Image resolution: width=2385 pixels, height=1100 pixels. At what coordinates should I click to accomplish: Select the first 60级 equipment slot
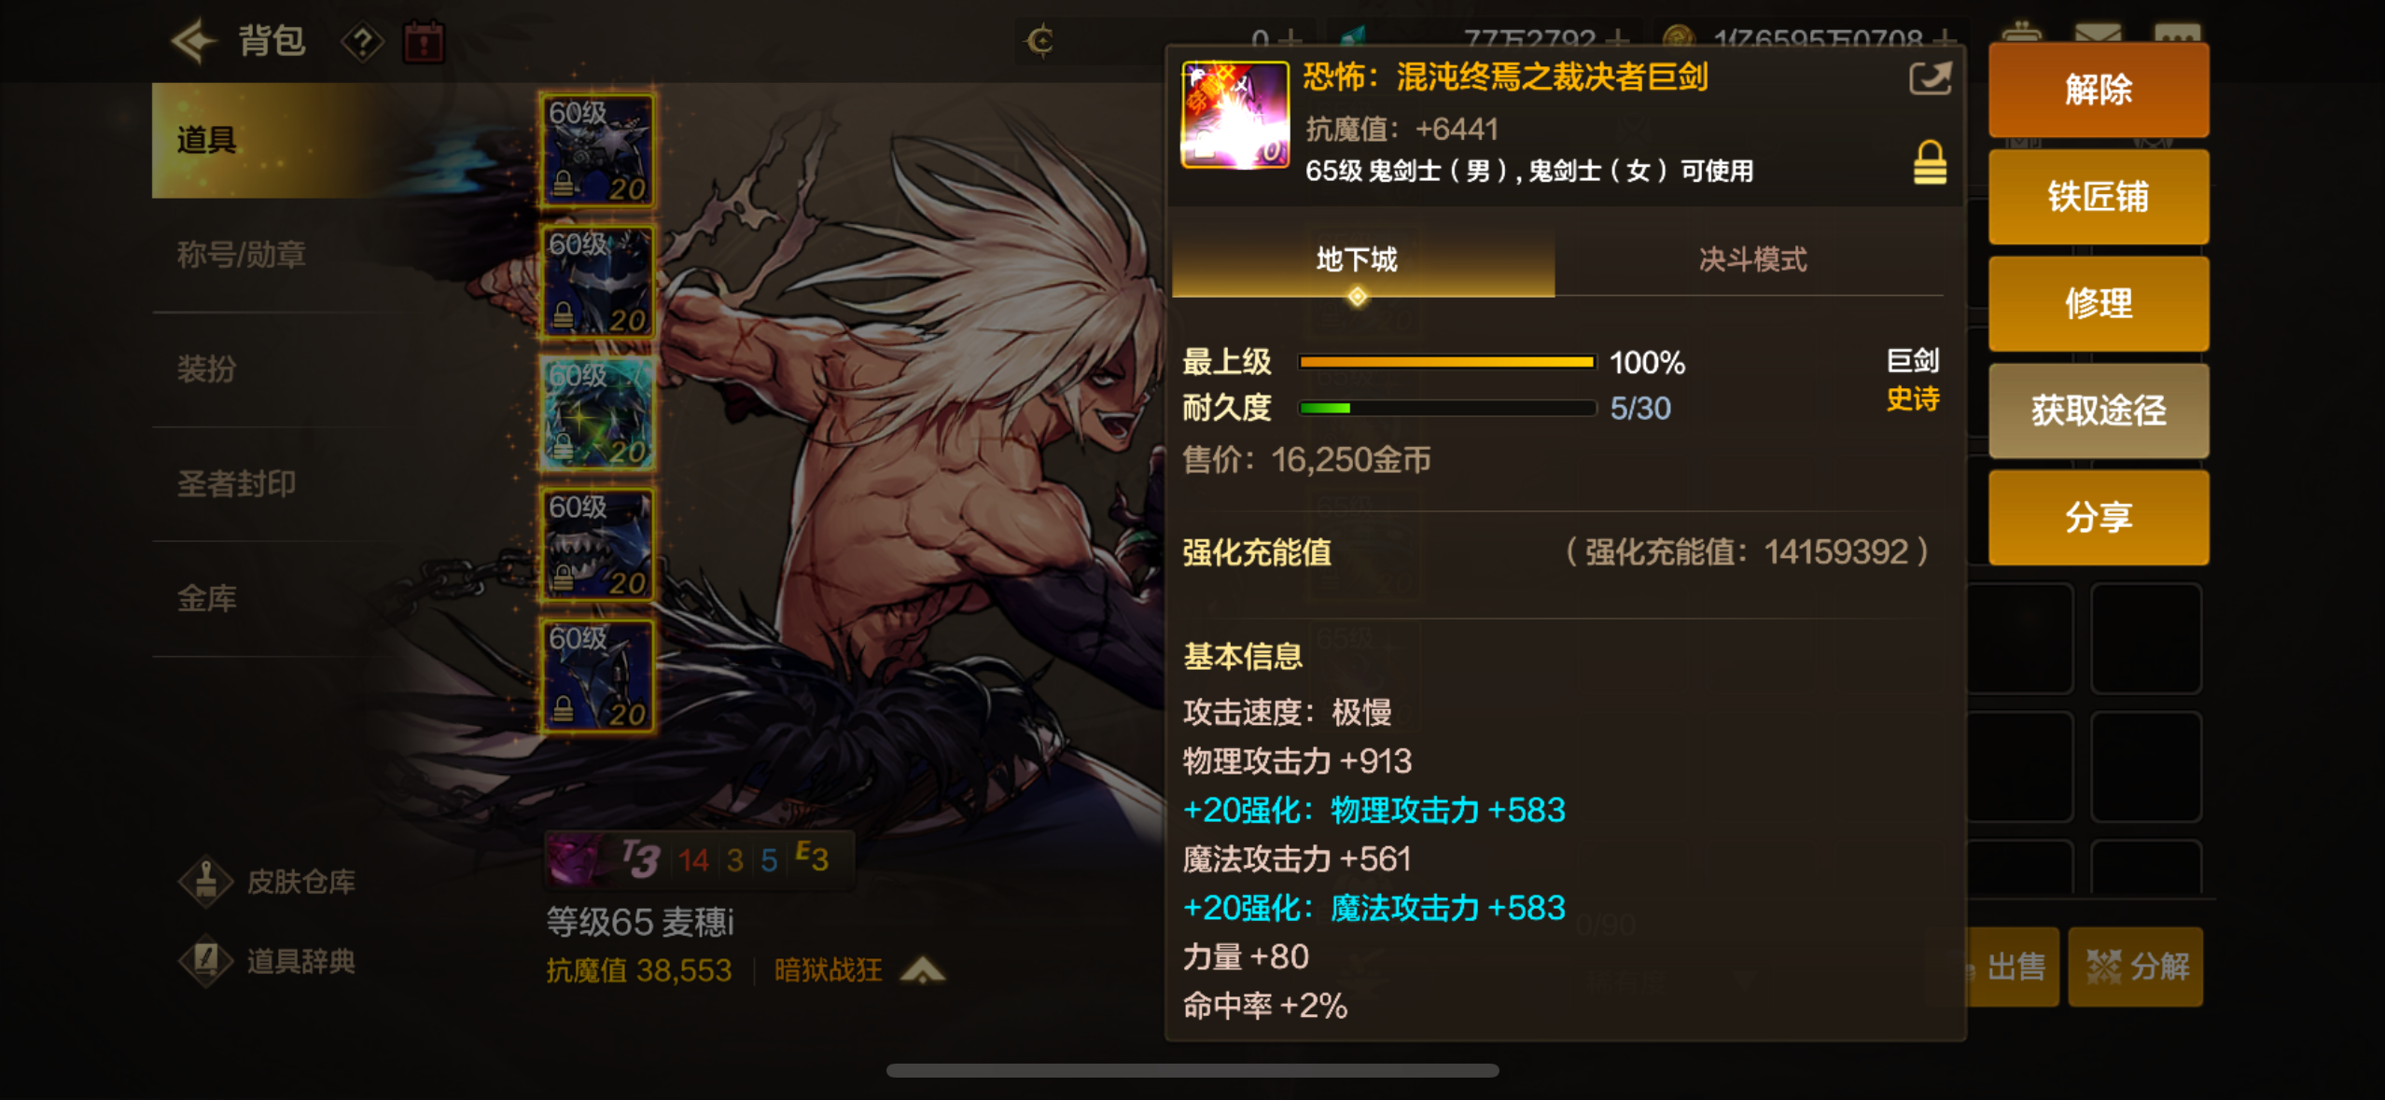597,149
